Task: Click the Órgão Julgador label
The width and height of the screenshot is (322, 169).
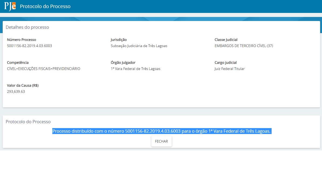Action: [x=123, y=62]
